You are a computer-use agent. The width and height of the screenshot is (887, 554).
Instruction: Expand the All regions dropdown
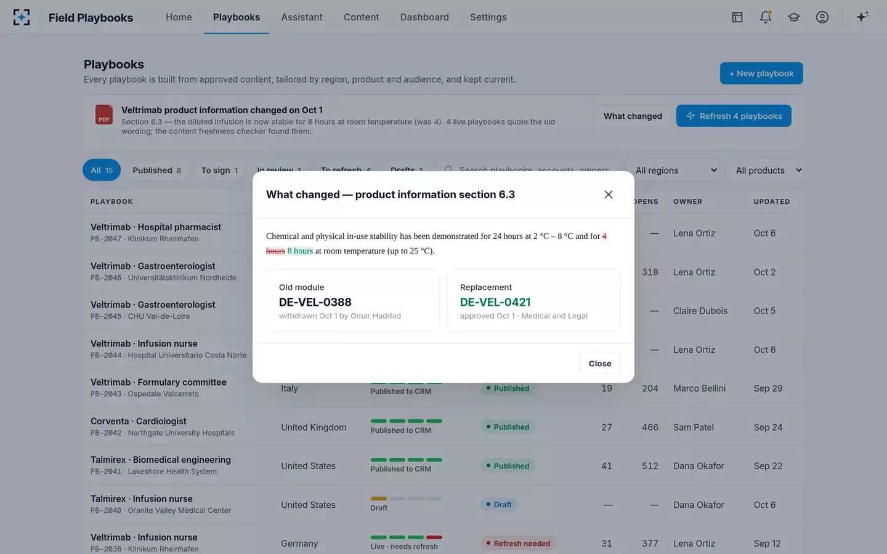[676, 171]
